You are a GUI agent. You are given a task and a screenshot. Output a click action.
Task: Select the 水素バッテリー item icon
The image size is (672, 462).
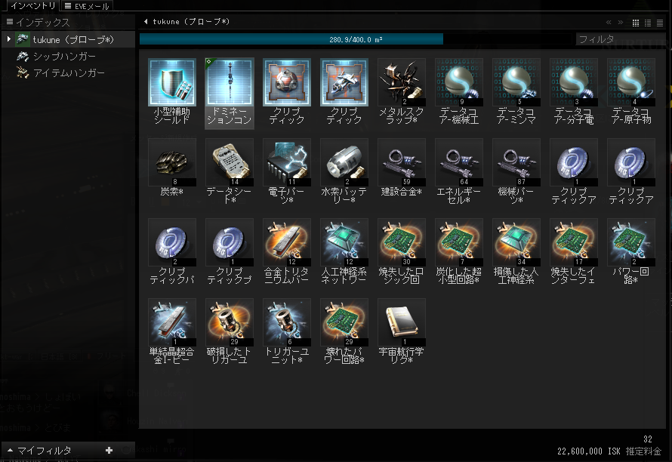pos(344,162)
